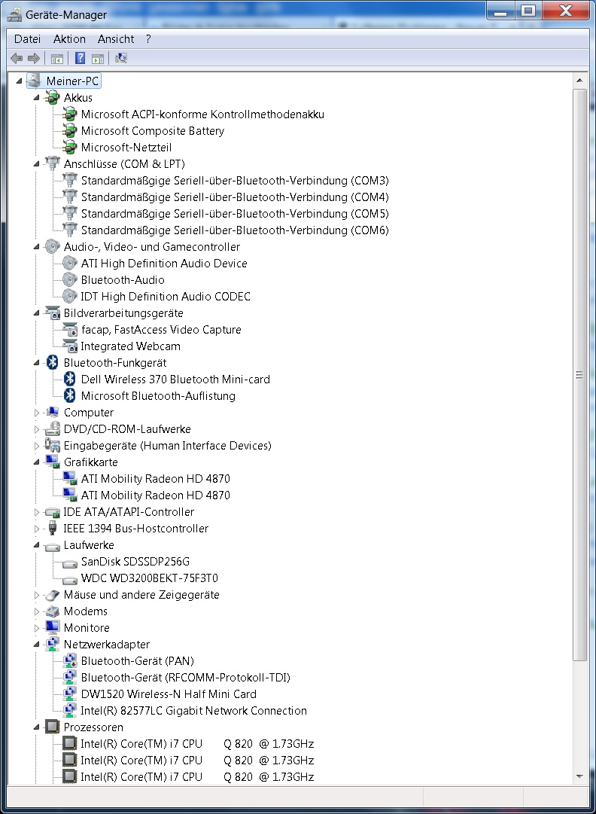
Task: Click the show/hide console tree toolbar icon
Action: coord(57,58)
